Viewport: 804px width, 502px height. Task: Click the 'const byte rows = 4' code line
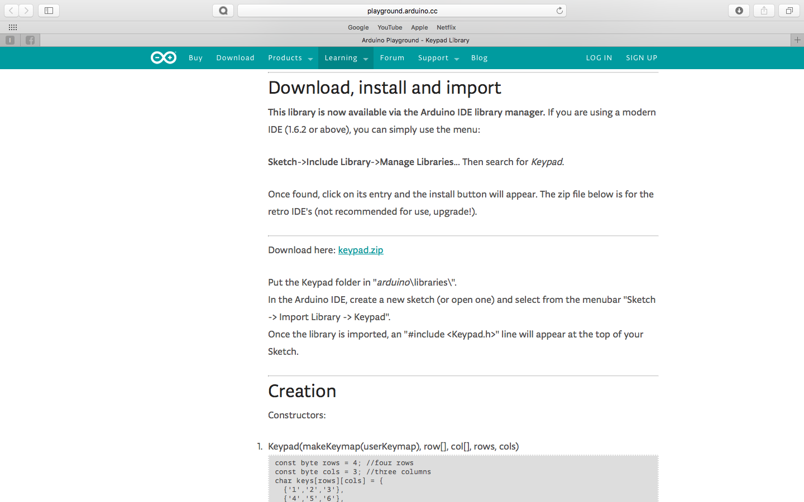click(x=344, y=463)
